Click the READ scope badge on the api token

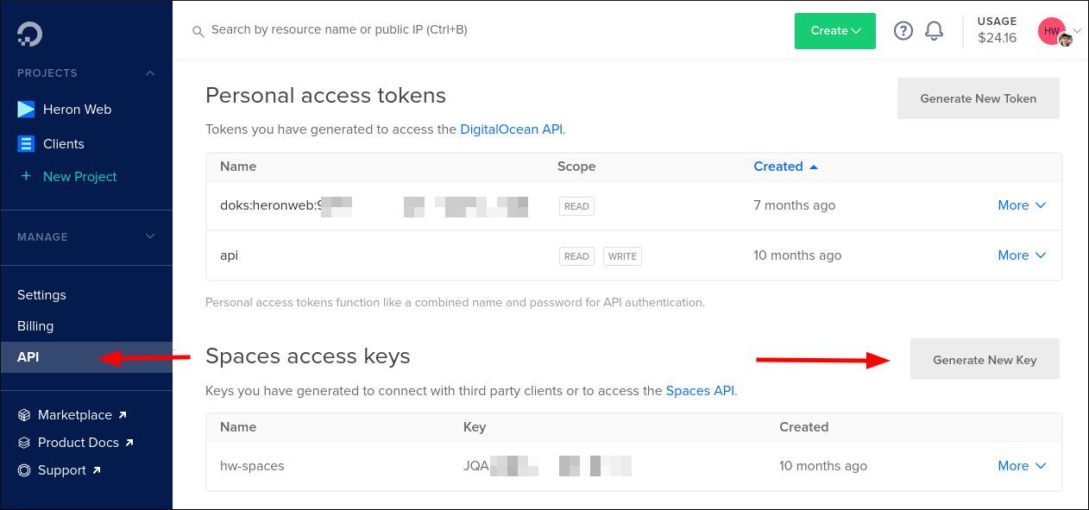pos(576,255)
